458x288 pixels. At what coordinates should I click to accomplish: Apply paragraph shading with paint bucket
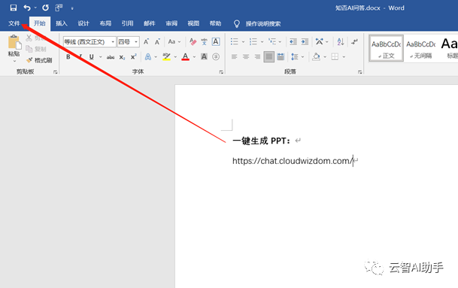point(316,56)
